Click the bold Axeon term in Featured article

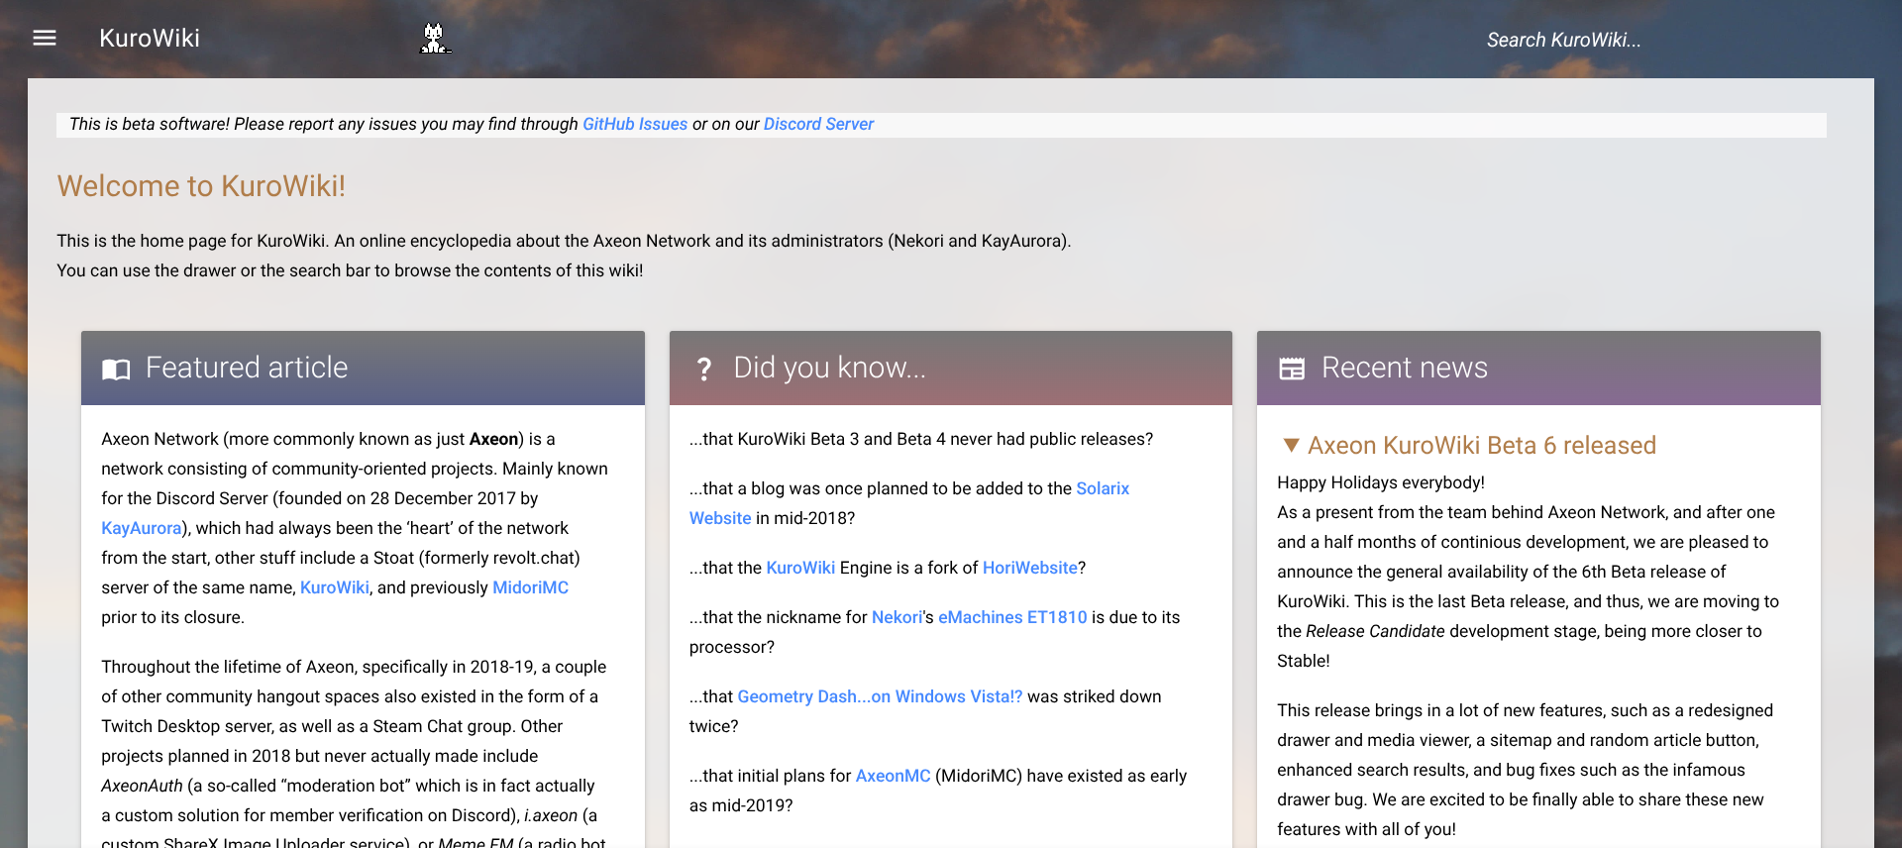(x=493, y=439)
